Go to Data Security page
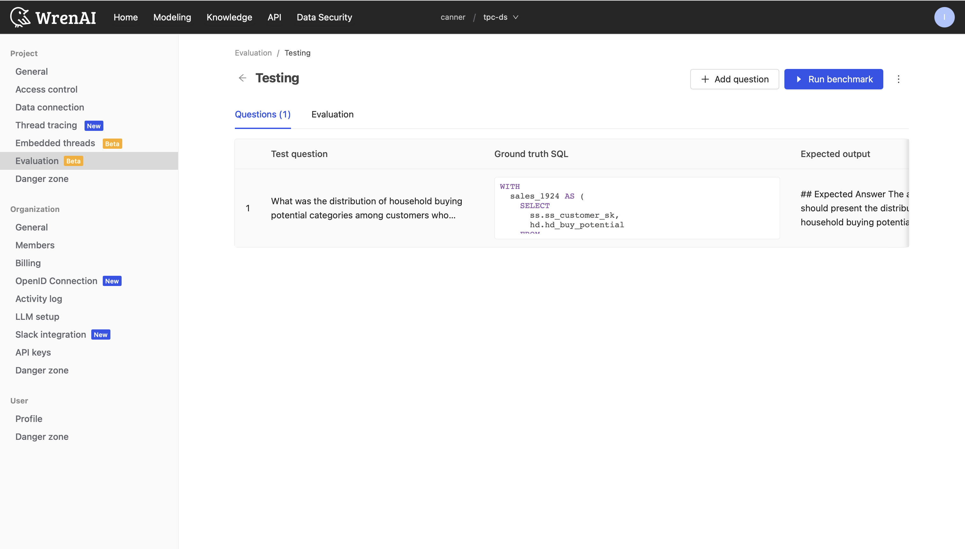The height and width of the screenshot is (549, 965). [324, 17]
